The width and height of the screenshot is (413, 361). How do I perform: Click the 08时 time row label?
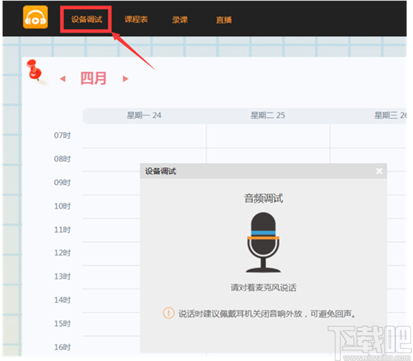pos(63,159)
